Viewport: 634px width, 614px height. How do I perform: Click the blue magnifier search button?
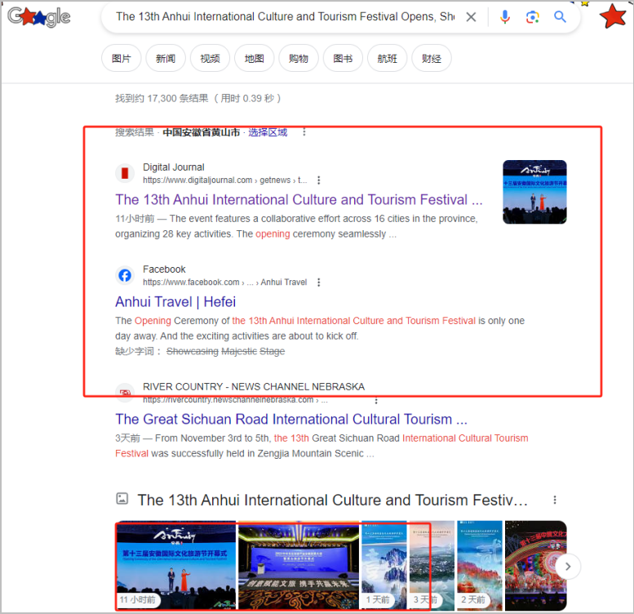561,17
